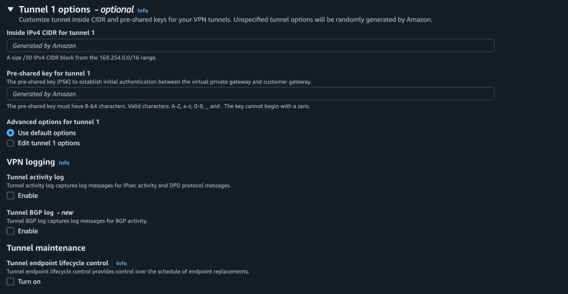Focus the Pre-shared key for tunnel 1 field

point(250,94)
